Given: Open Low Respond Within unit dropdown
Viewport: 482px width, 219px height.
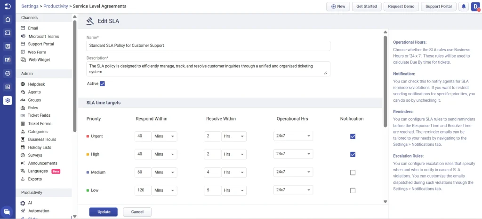Looking at the screenshot, I should (164, 190).
